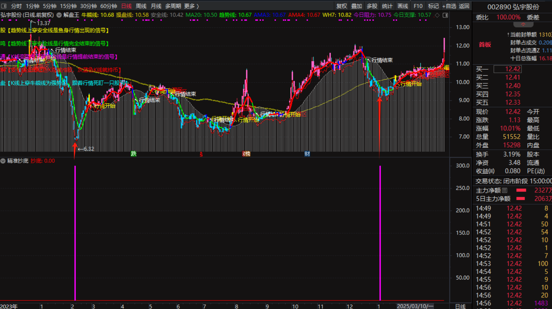
Task: Click the 首板 tag label
Action: (x=485, y=45)
